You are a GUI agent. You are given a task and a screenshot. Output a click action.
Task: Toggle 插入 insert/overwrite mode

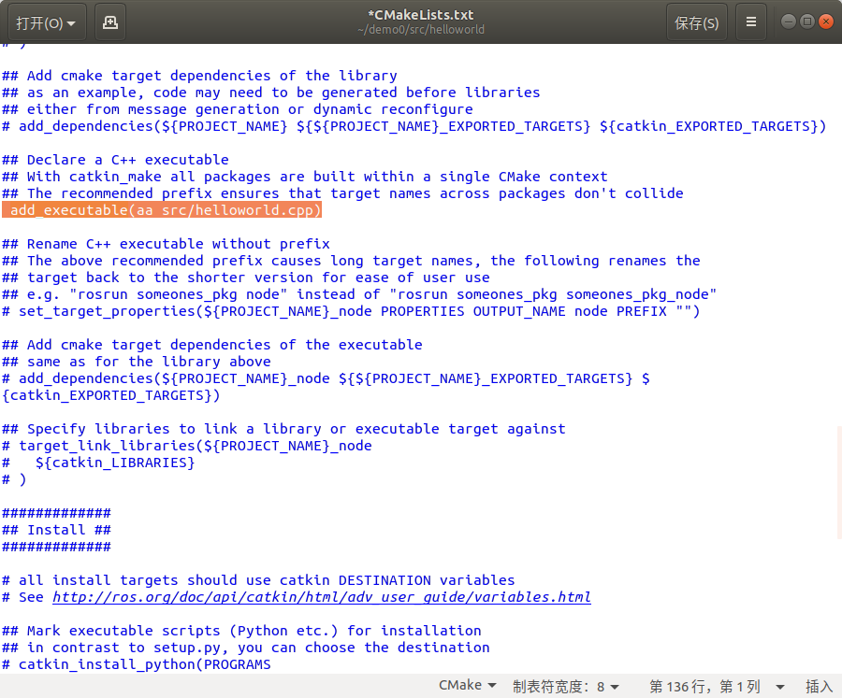click(818, 685)
